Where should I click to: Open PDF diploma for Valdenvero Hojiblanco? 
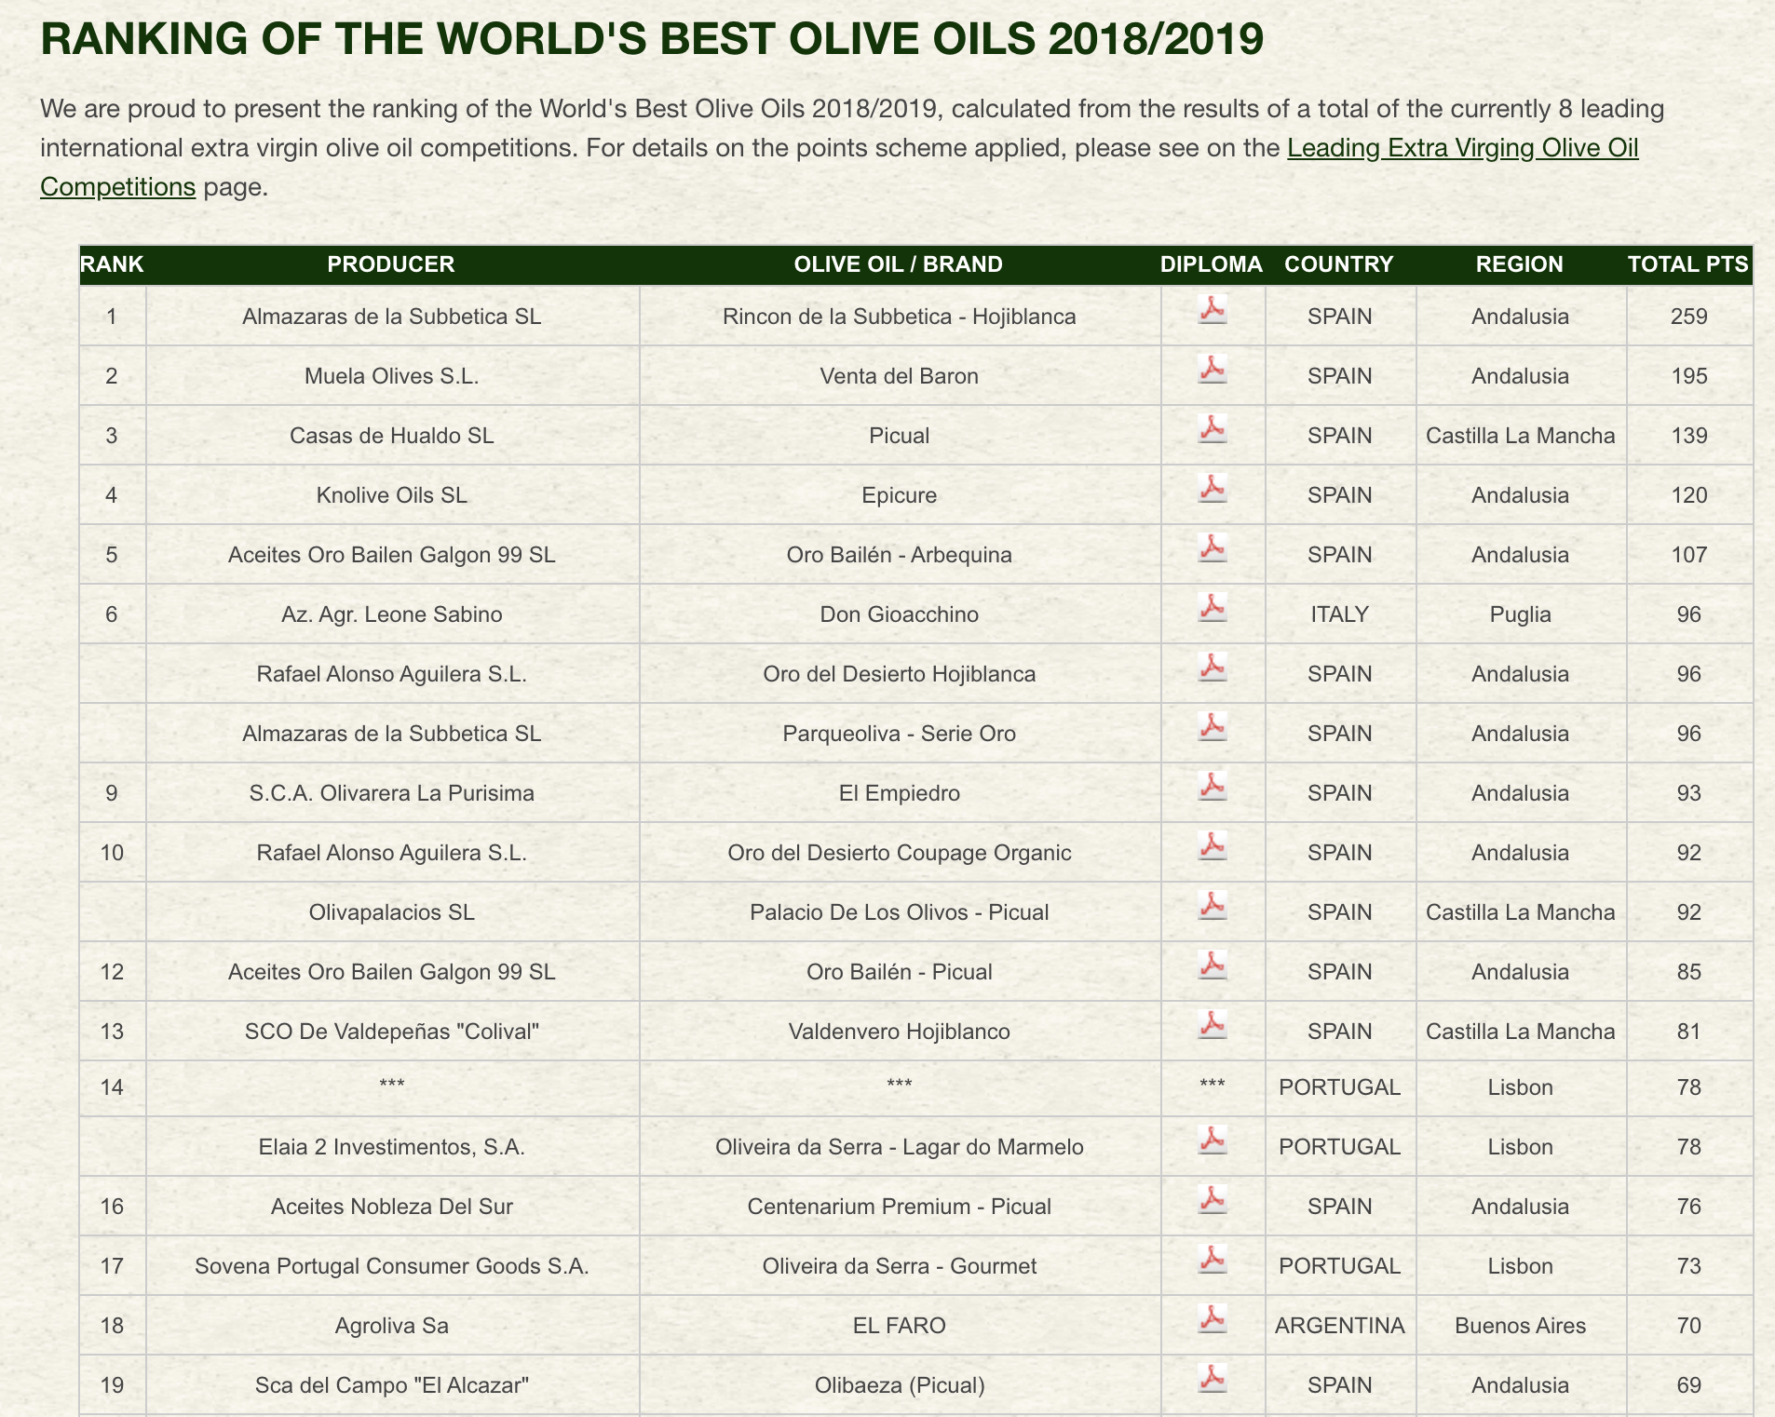click(x=1213, y=1024)
